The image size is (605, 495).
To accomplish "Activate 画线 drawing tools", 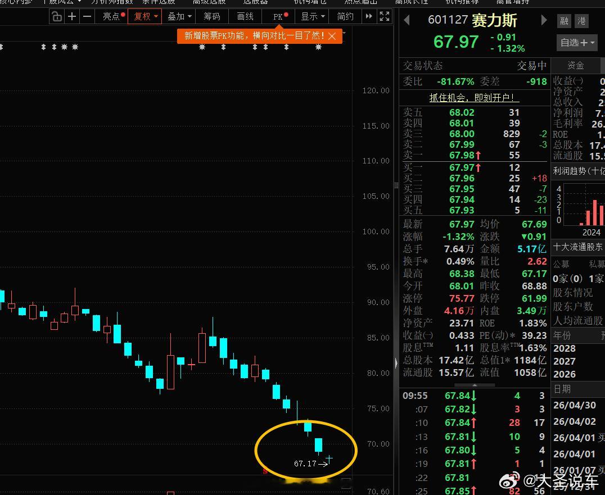I will 245,17.
